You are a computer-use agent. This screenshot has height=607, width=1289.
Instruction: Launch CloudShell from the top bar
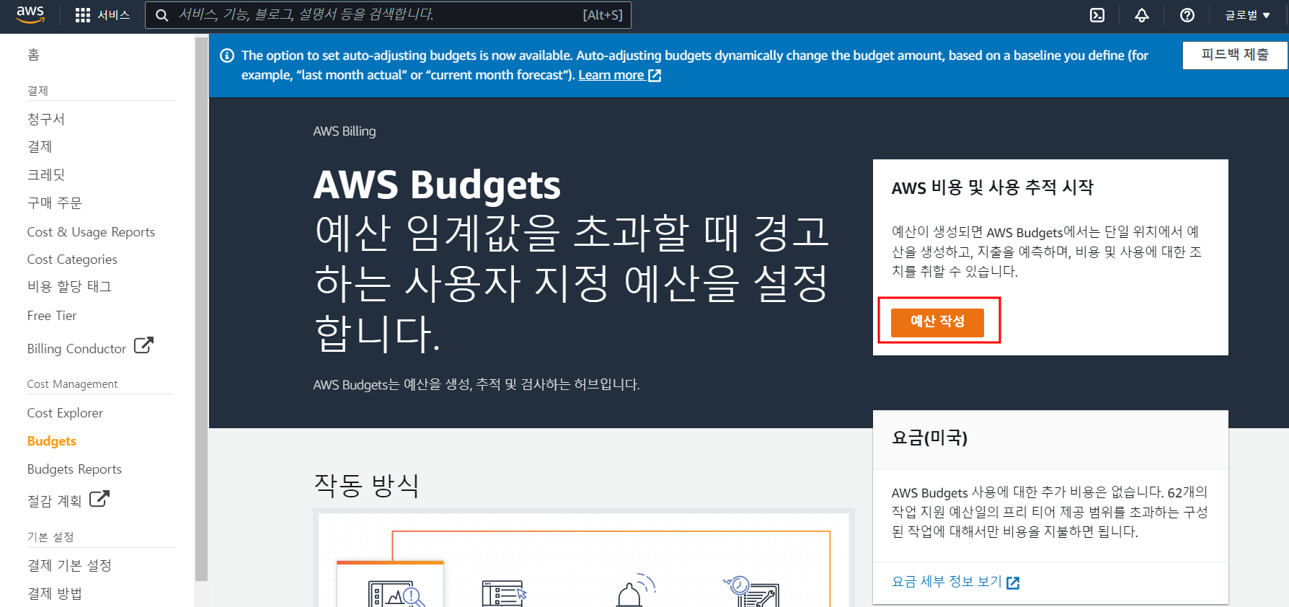pyautogui.click(x=1097, y=15)
